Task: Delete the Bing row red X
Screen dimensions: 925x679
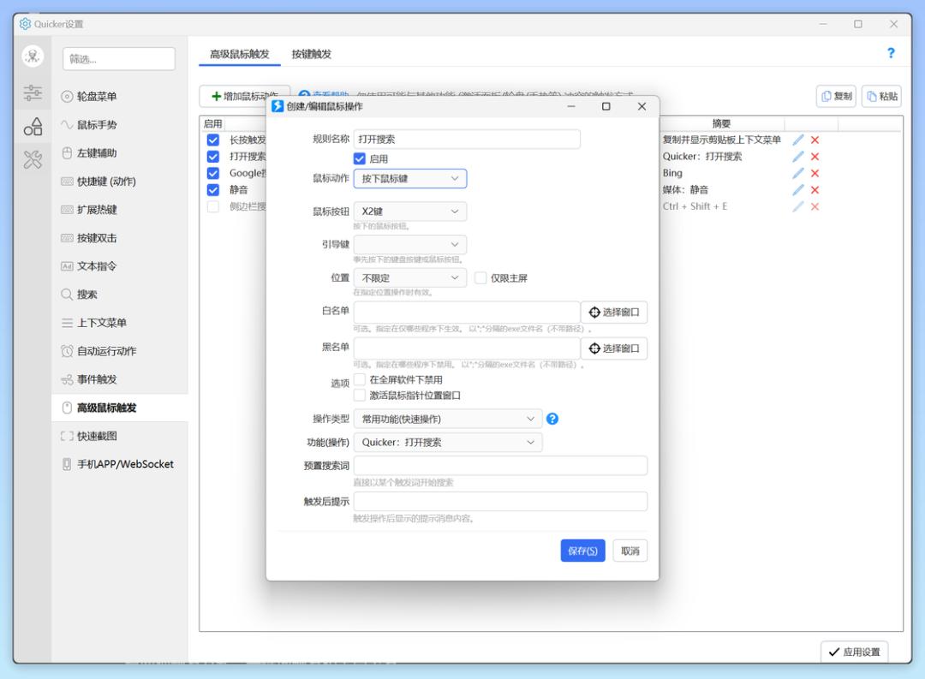Action: (815, 173)
